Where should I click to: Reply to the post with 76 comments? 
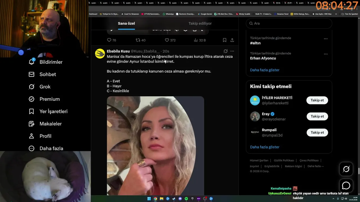coord(111,40)
